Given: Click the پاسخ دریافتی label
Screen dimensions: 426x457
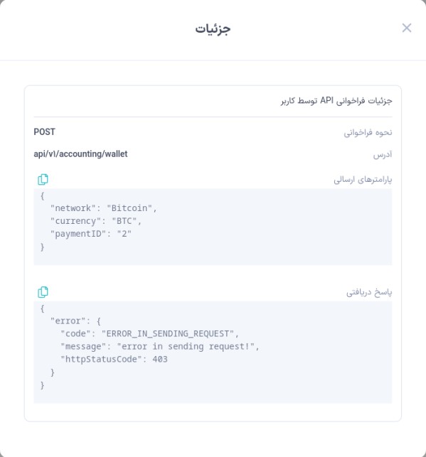Looking at the screenshot, I should pyautogui.click(x=369, y=292).
